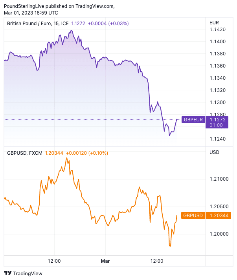Image resolution: width=237 pixels, height=280 pixels.
Task: Click the purple 1.1272 value in legend
Action: pyautogui.click(x=78, y=24)
